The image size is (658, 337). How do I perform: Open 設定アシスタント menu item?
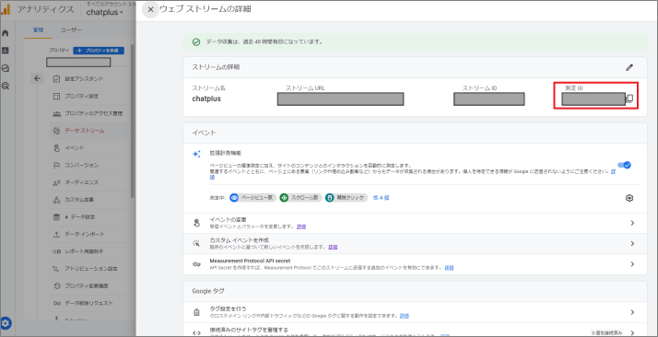click(88, 79)
